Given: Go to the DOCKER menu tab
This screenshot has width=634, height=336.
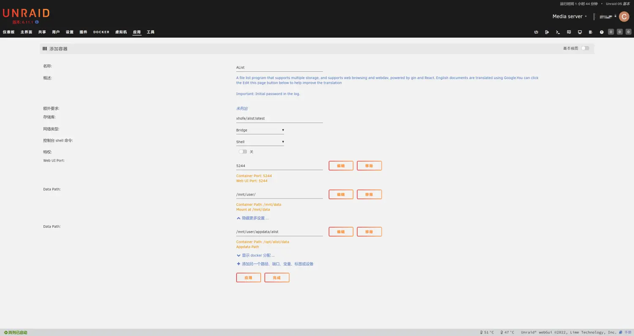Looking at the screenshot, I should 101,32.
